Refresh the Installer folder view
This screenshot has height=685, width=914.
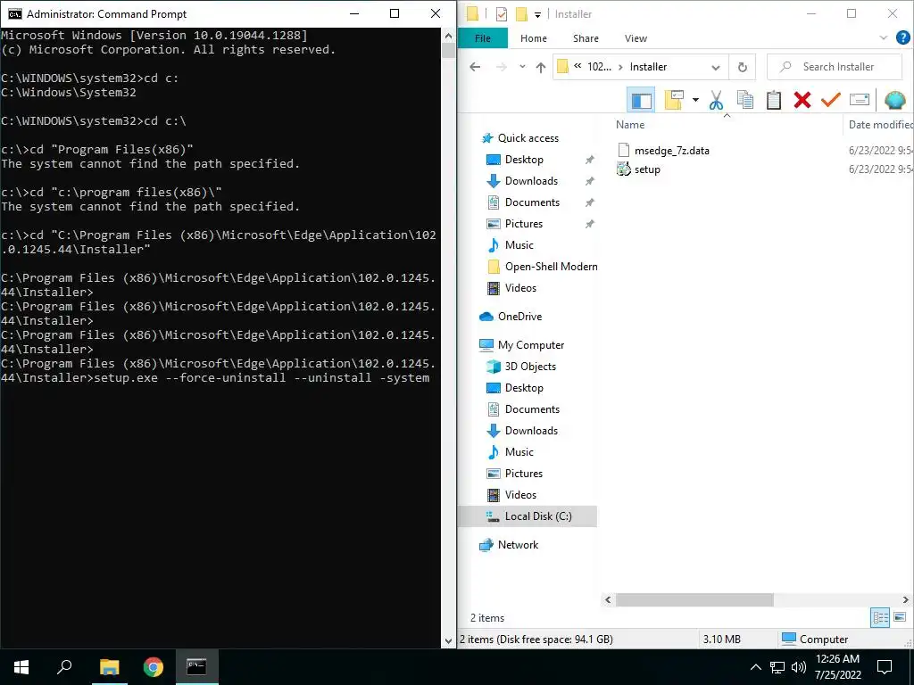tap(742, 67)
